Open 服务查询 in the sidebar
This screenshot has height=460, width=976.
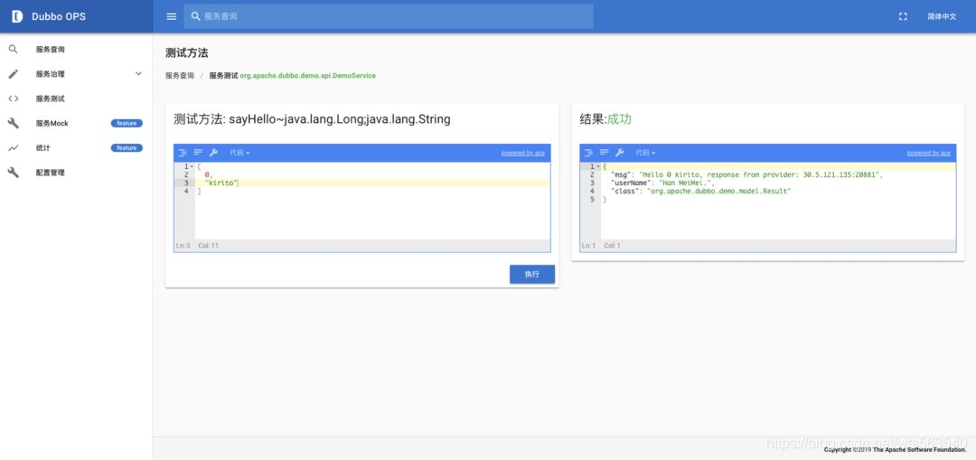point(76,49)
